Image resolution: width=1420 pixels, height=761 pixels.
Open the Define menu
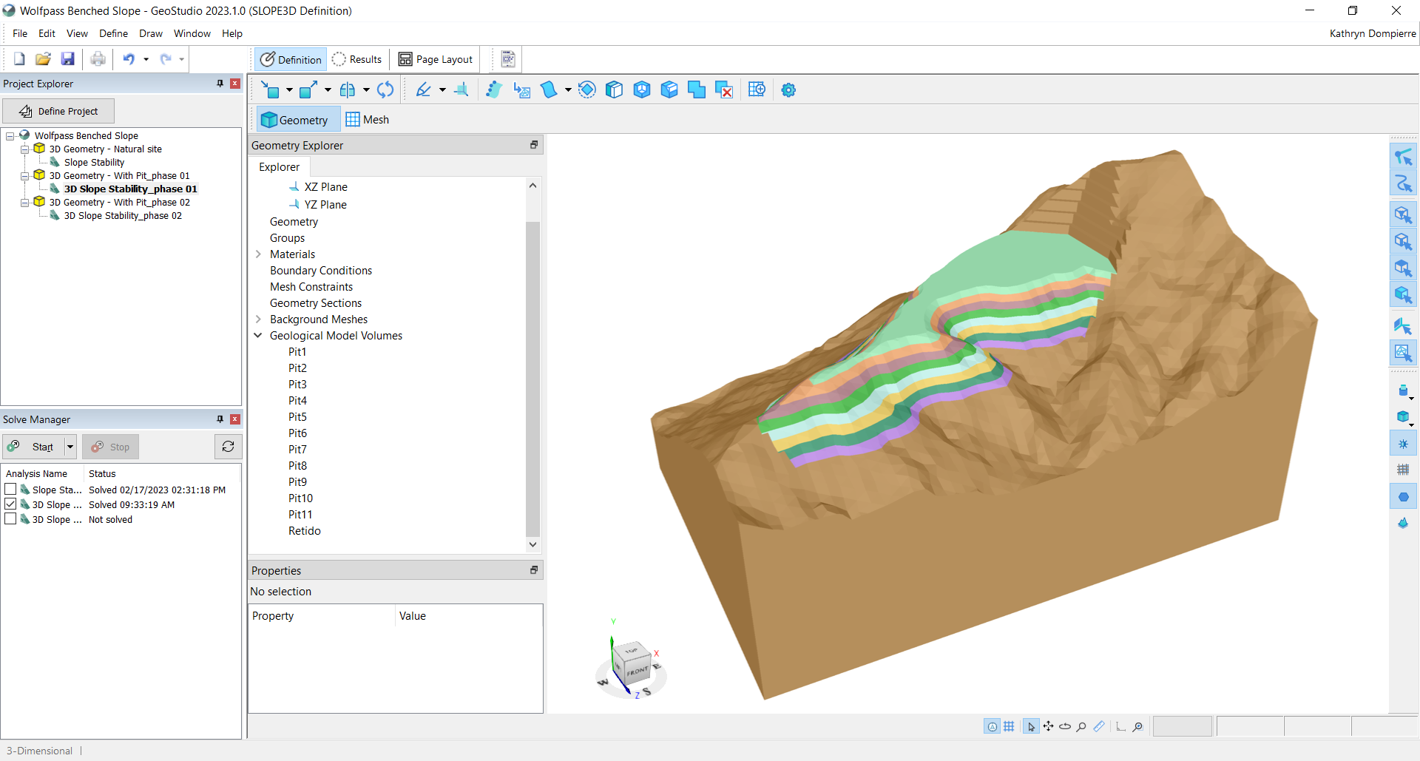[x=113, y=33]
